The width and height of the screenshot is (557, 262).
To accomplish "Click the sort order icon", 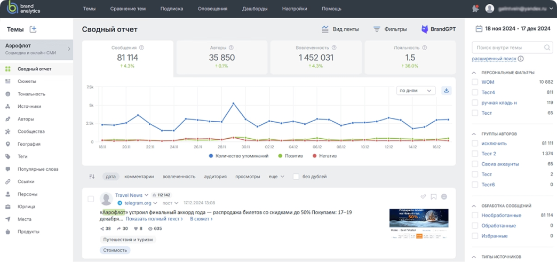I will [x=92, y=176].
